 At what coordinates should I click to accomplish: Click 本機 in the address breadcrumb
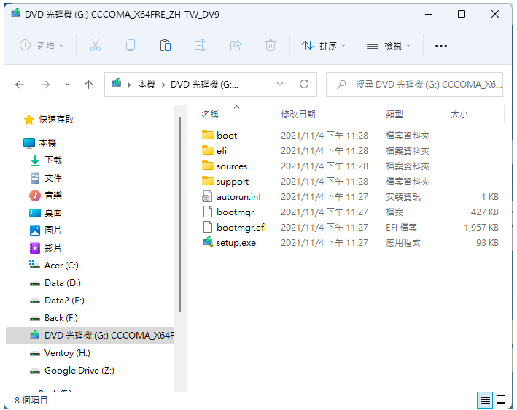pyautogui.click(x=147, y=85)
